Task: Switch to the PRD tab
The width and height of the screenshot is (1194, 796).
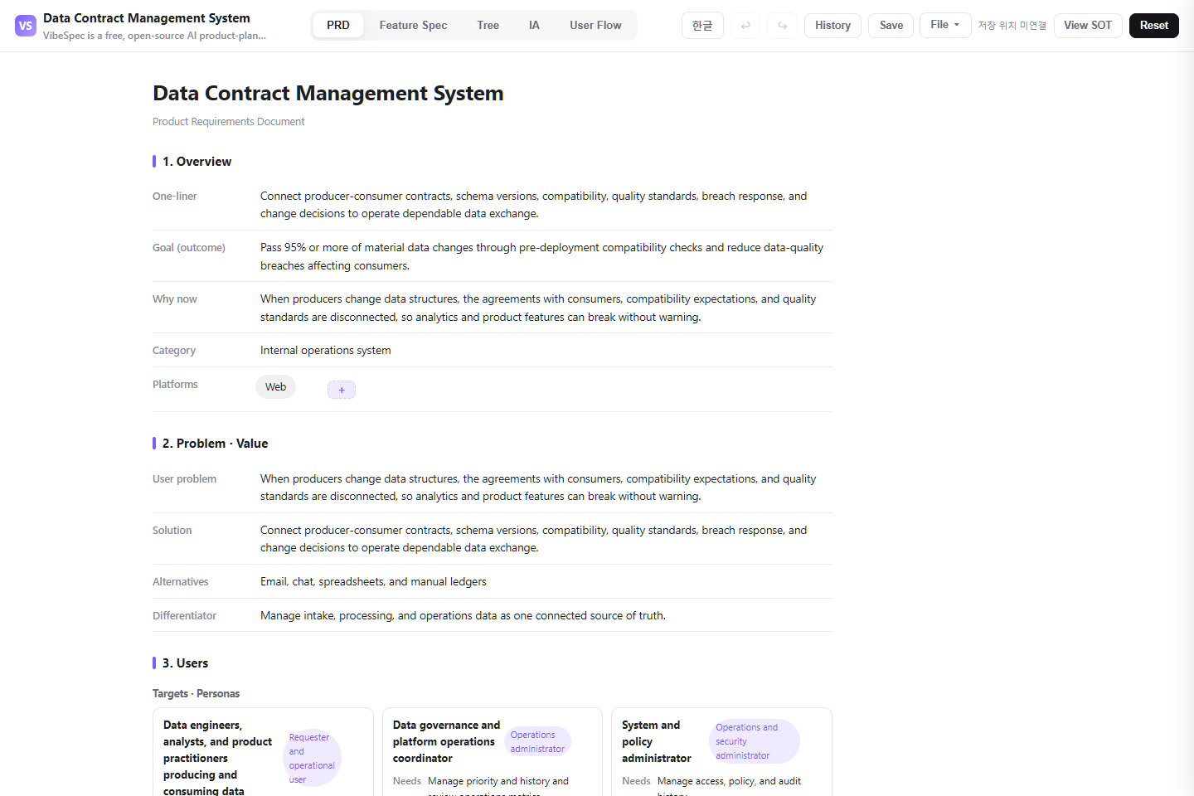Action: point(338,26)
